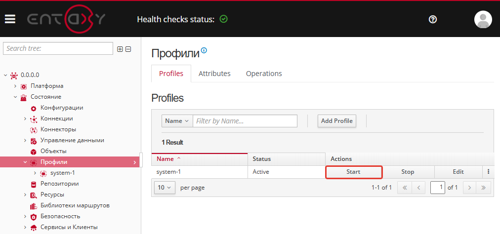Select Конфигурации in the tree
The width and height of the screenshot is (500, 234).
[x=62, y=108]
